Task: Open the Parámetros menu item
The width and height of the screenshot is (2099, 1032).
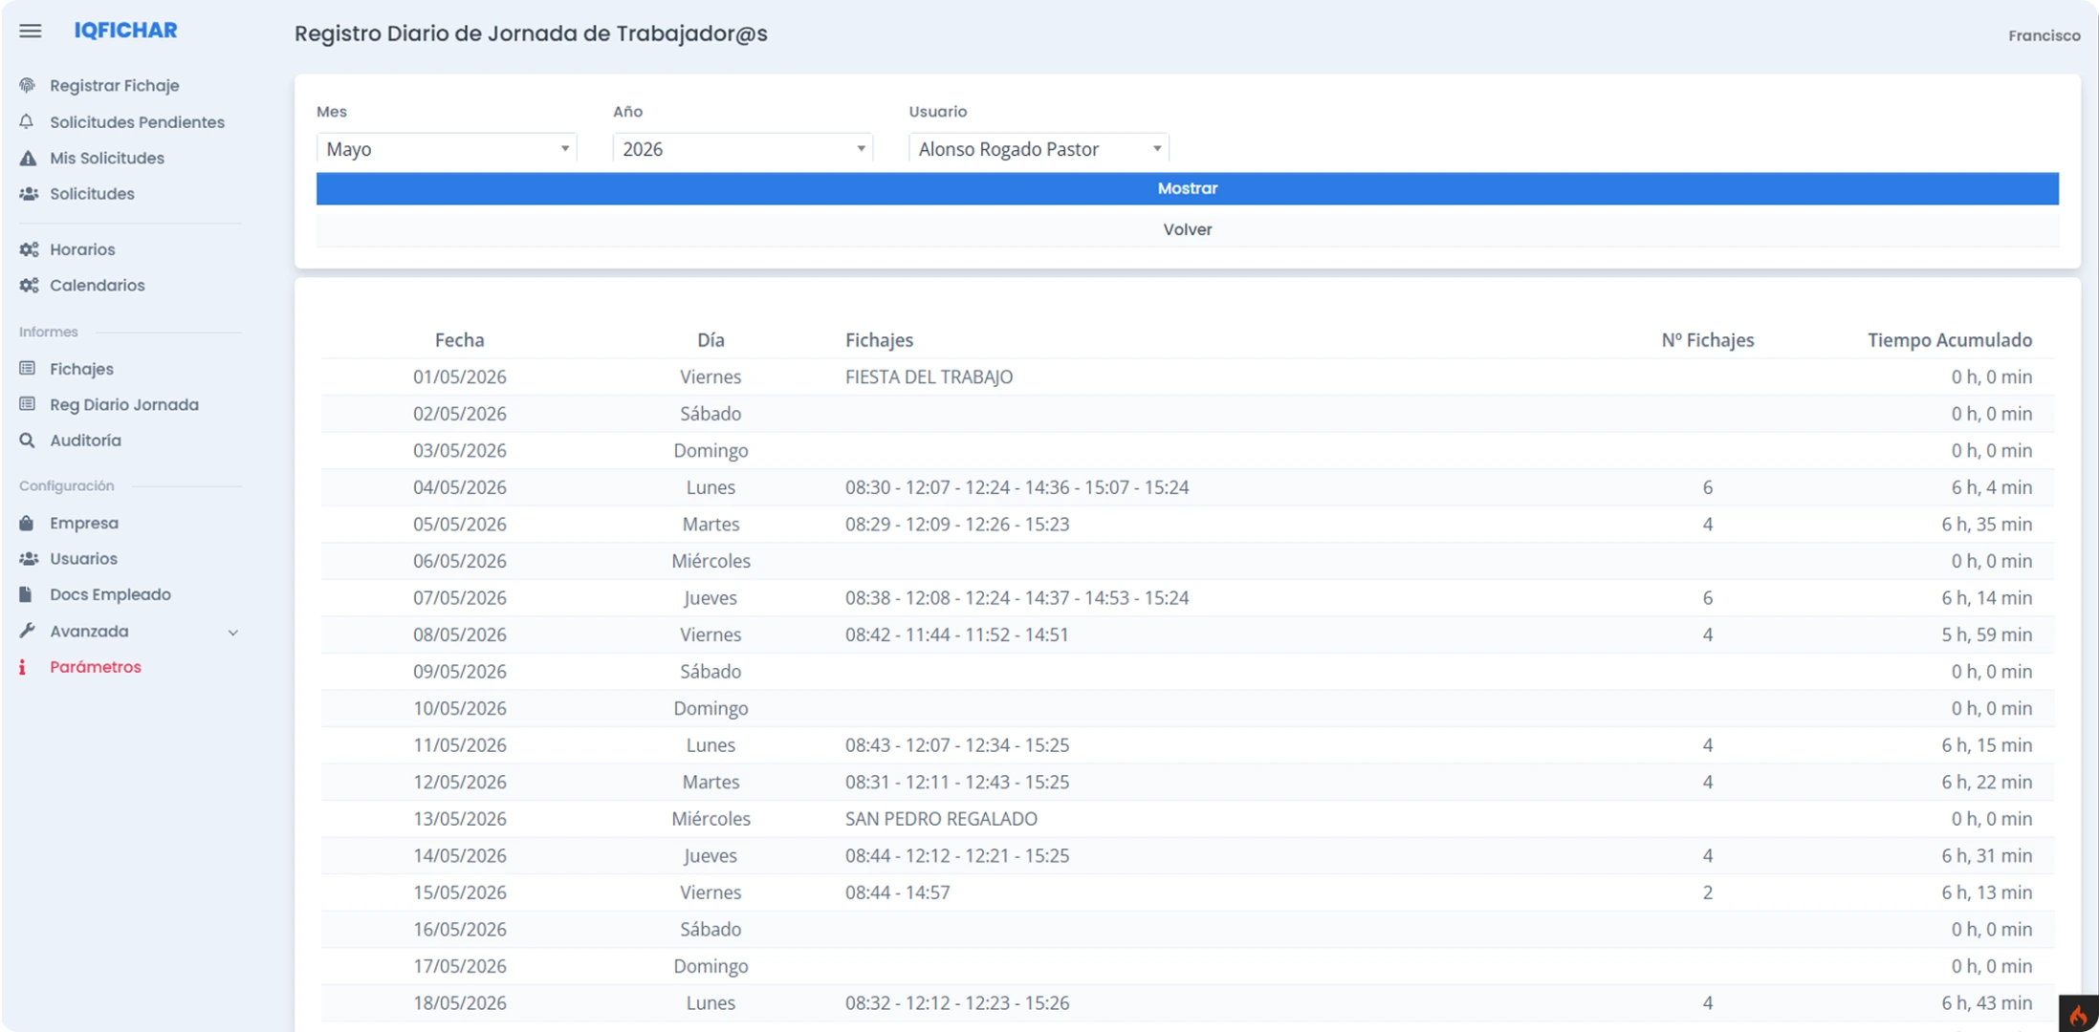Action: tap(96, 667)
